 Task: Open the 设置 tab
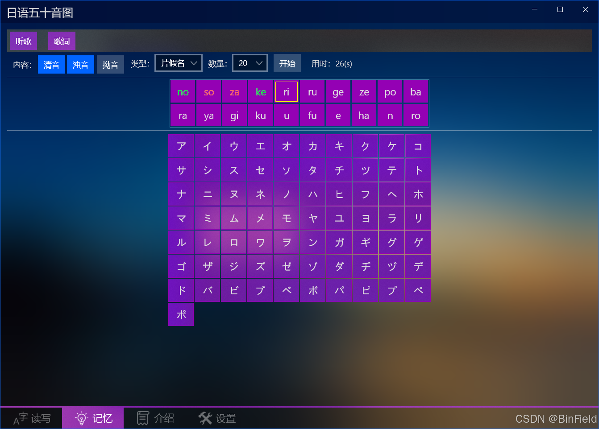[216, 418]
